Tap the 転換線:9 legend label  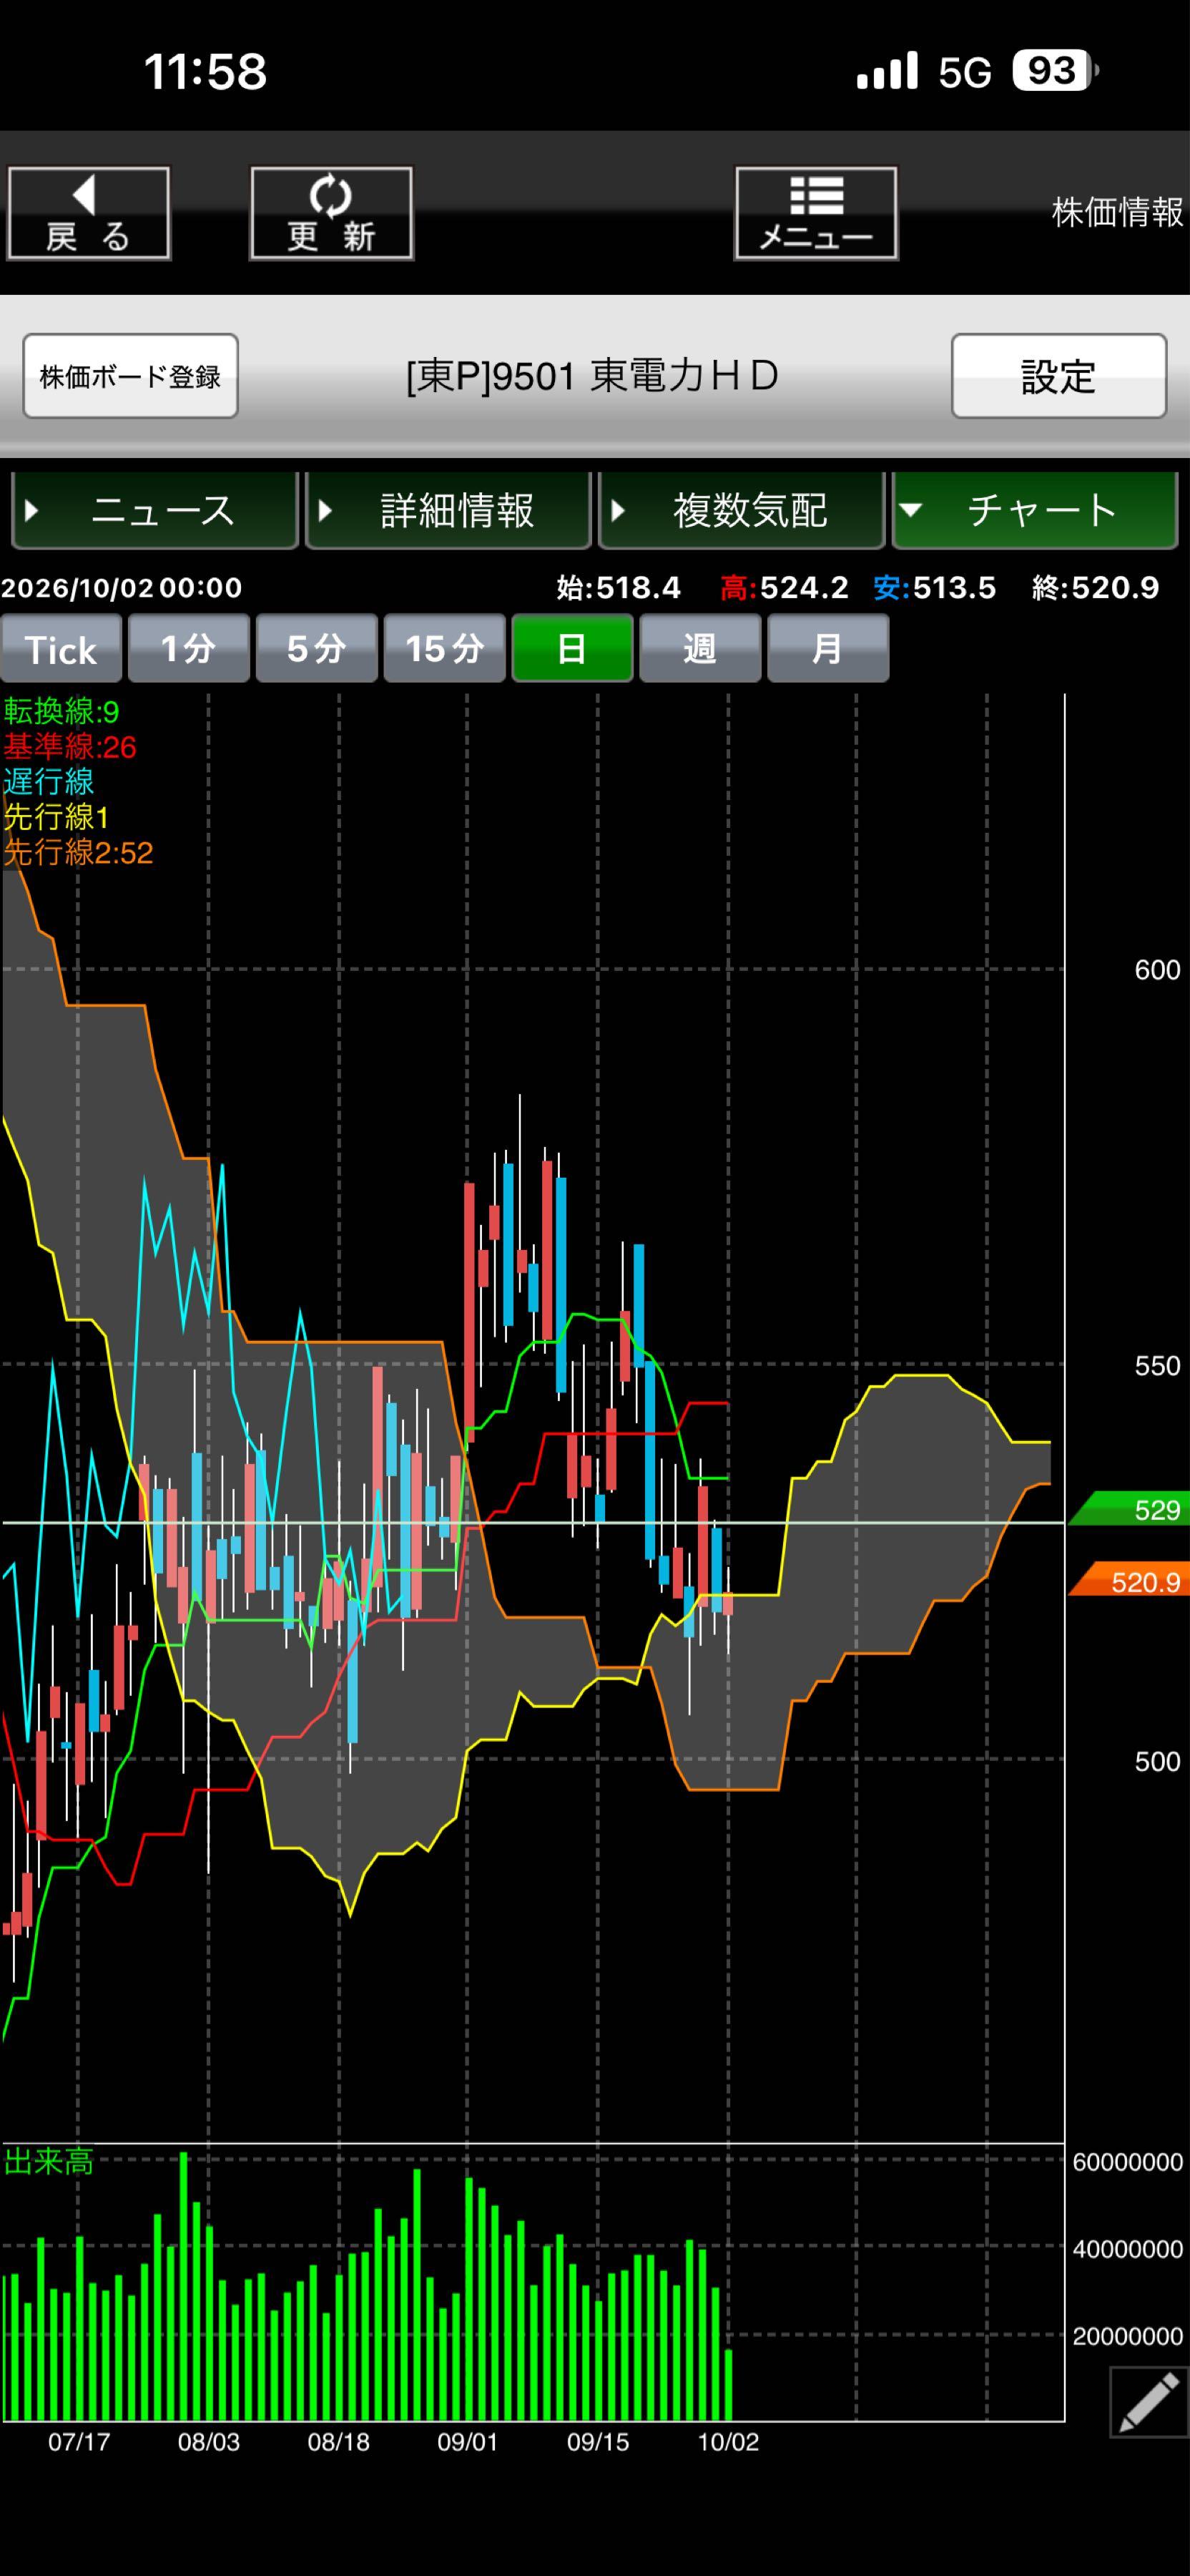(x=61, y=712)
